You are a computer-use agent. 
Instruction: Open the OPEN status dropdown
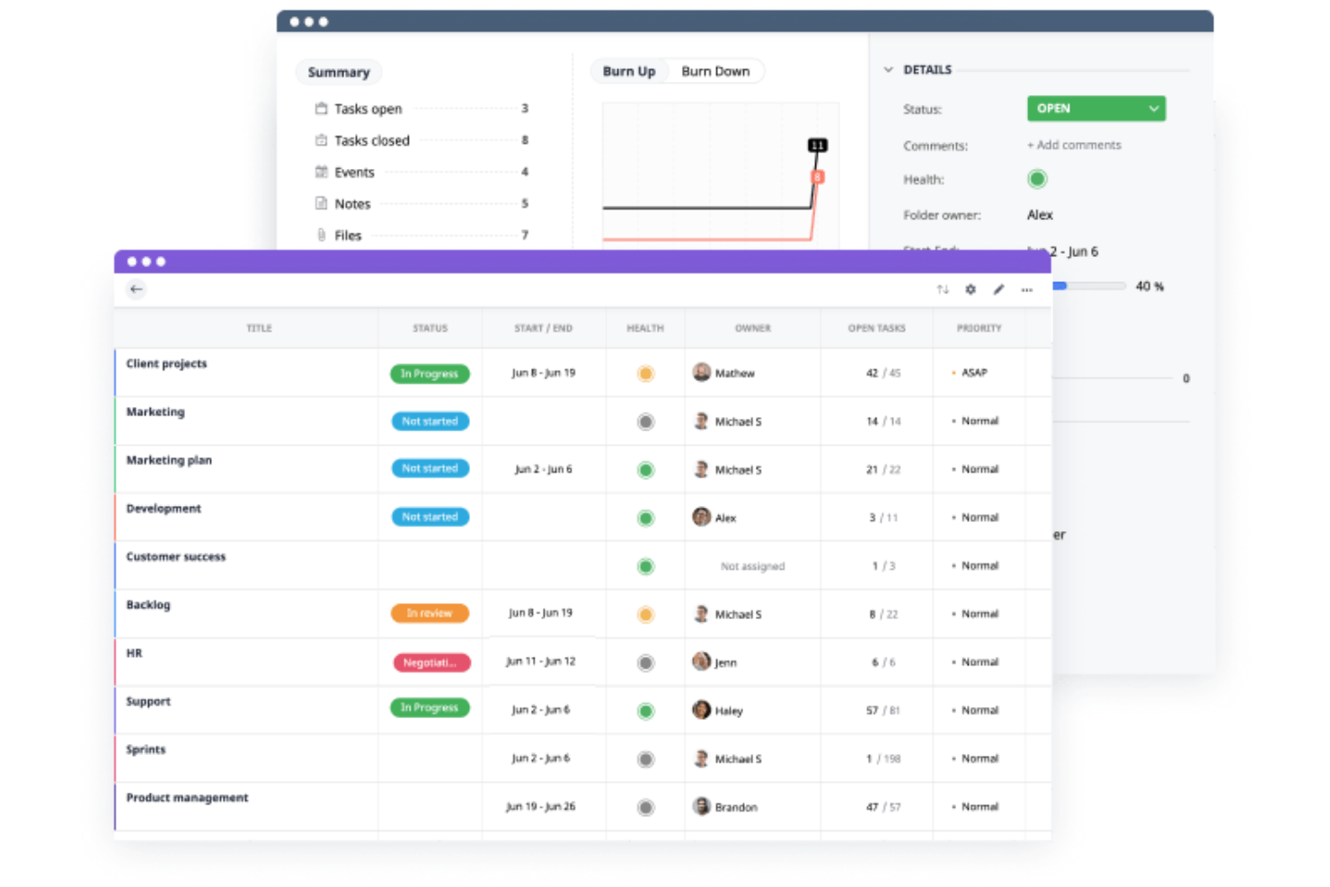[x=1095, y=108]
